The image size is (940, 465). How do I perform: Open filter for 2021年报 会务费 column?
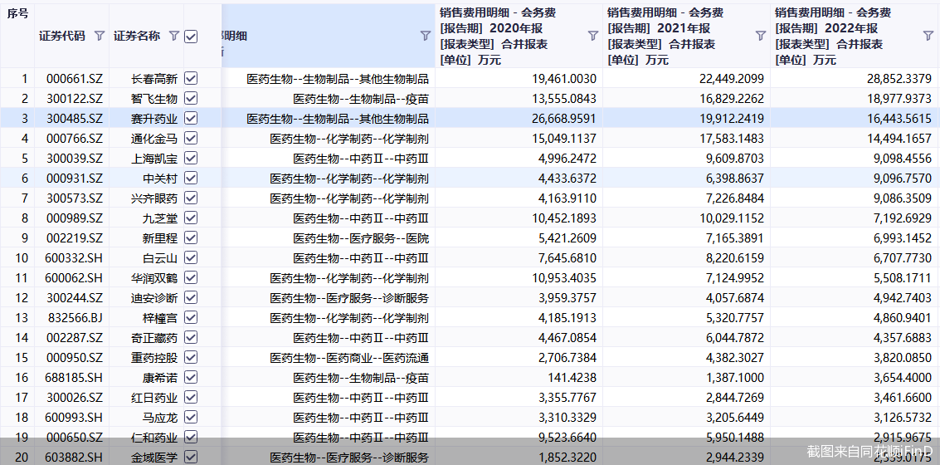pyautogui.click(x=760, y=36)
